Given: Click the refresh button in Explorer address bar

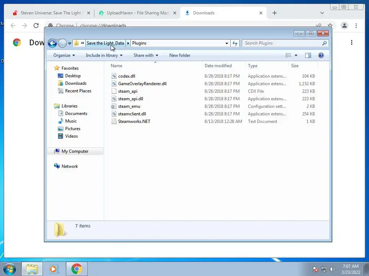Looking at the screenshot, I should (x=235, y=43).
